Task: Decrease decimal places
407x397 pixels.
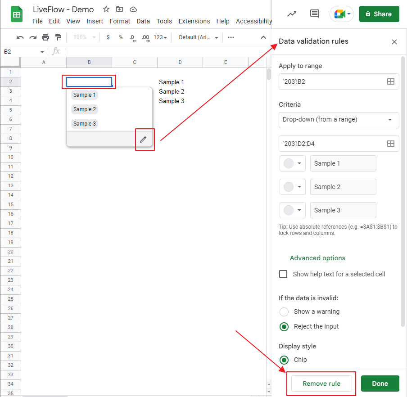Action: pos(133,38)
